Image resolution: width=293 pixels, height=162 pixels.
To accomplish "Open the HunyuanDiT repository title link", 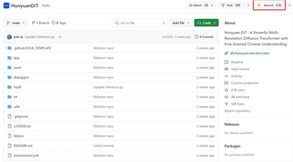I will (x=25, y=6).
